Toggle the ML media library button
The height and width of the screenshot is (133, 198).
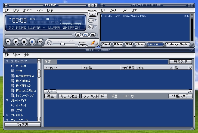point(93,35)
